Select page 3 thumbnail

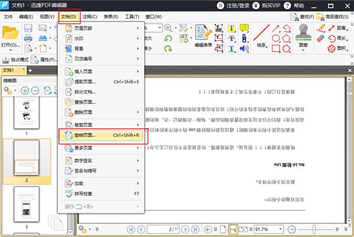point(27,204)
